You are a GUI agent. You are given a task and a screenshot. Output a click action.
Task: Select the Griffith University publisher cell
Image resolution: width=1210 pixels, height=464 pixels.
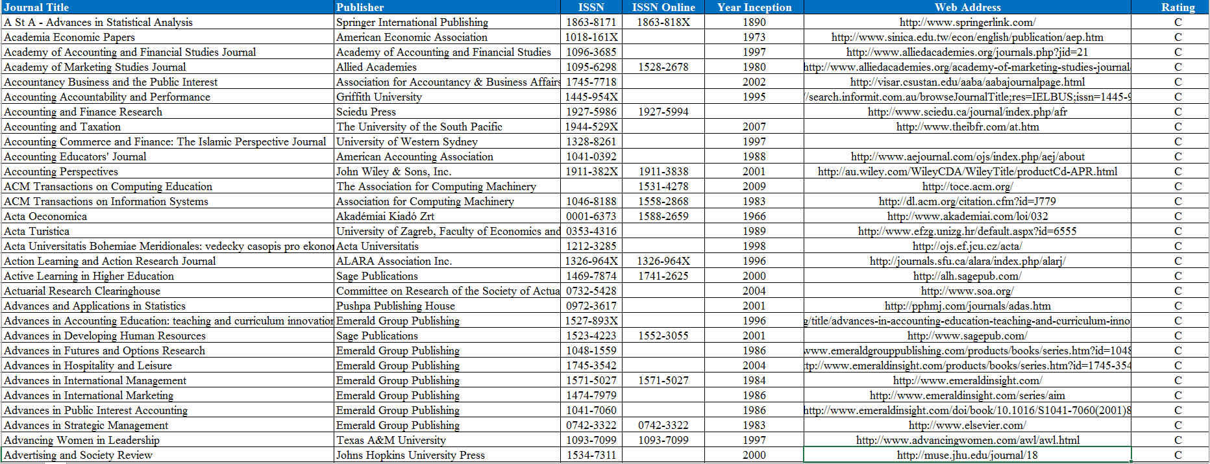coord(447,97)
